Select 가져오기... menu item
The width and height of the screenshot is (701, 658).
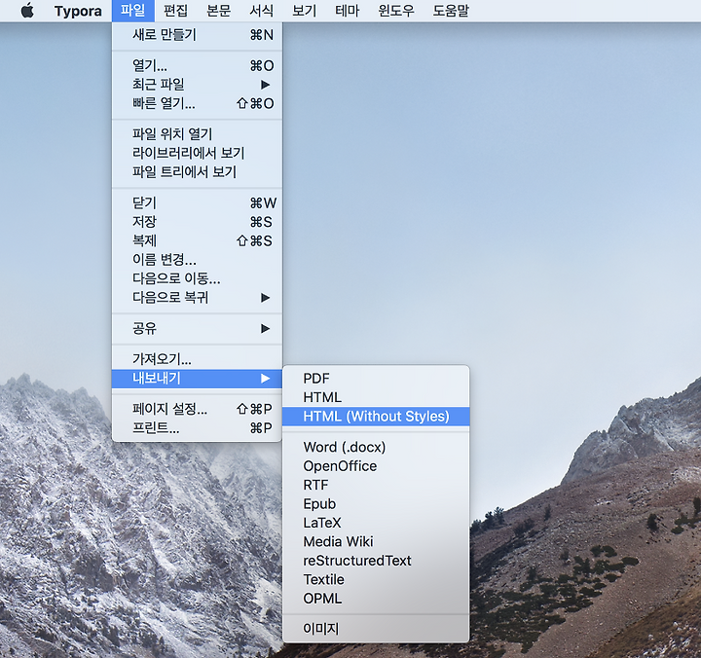[197, 359]
